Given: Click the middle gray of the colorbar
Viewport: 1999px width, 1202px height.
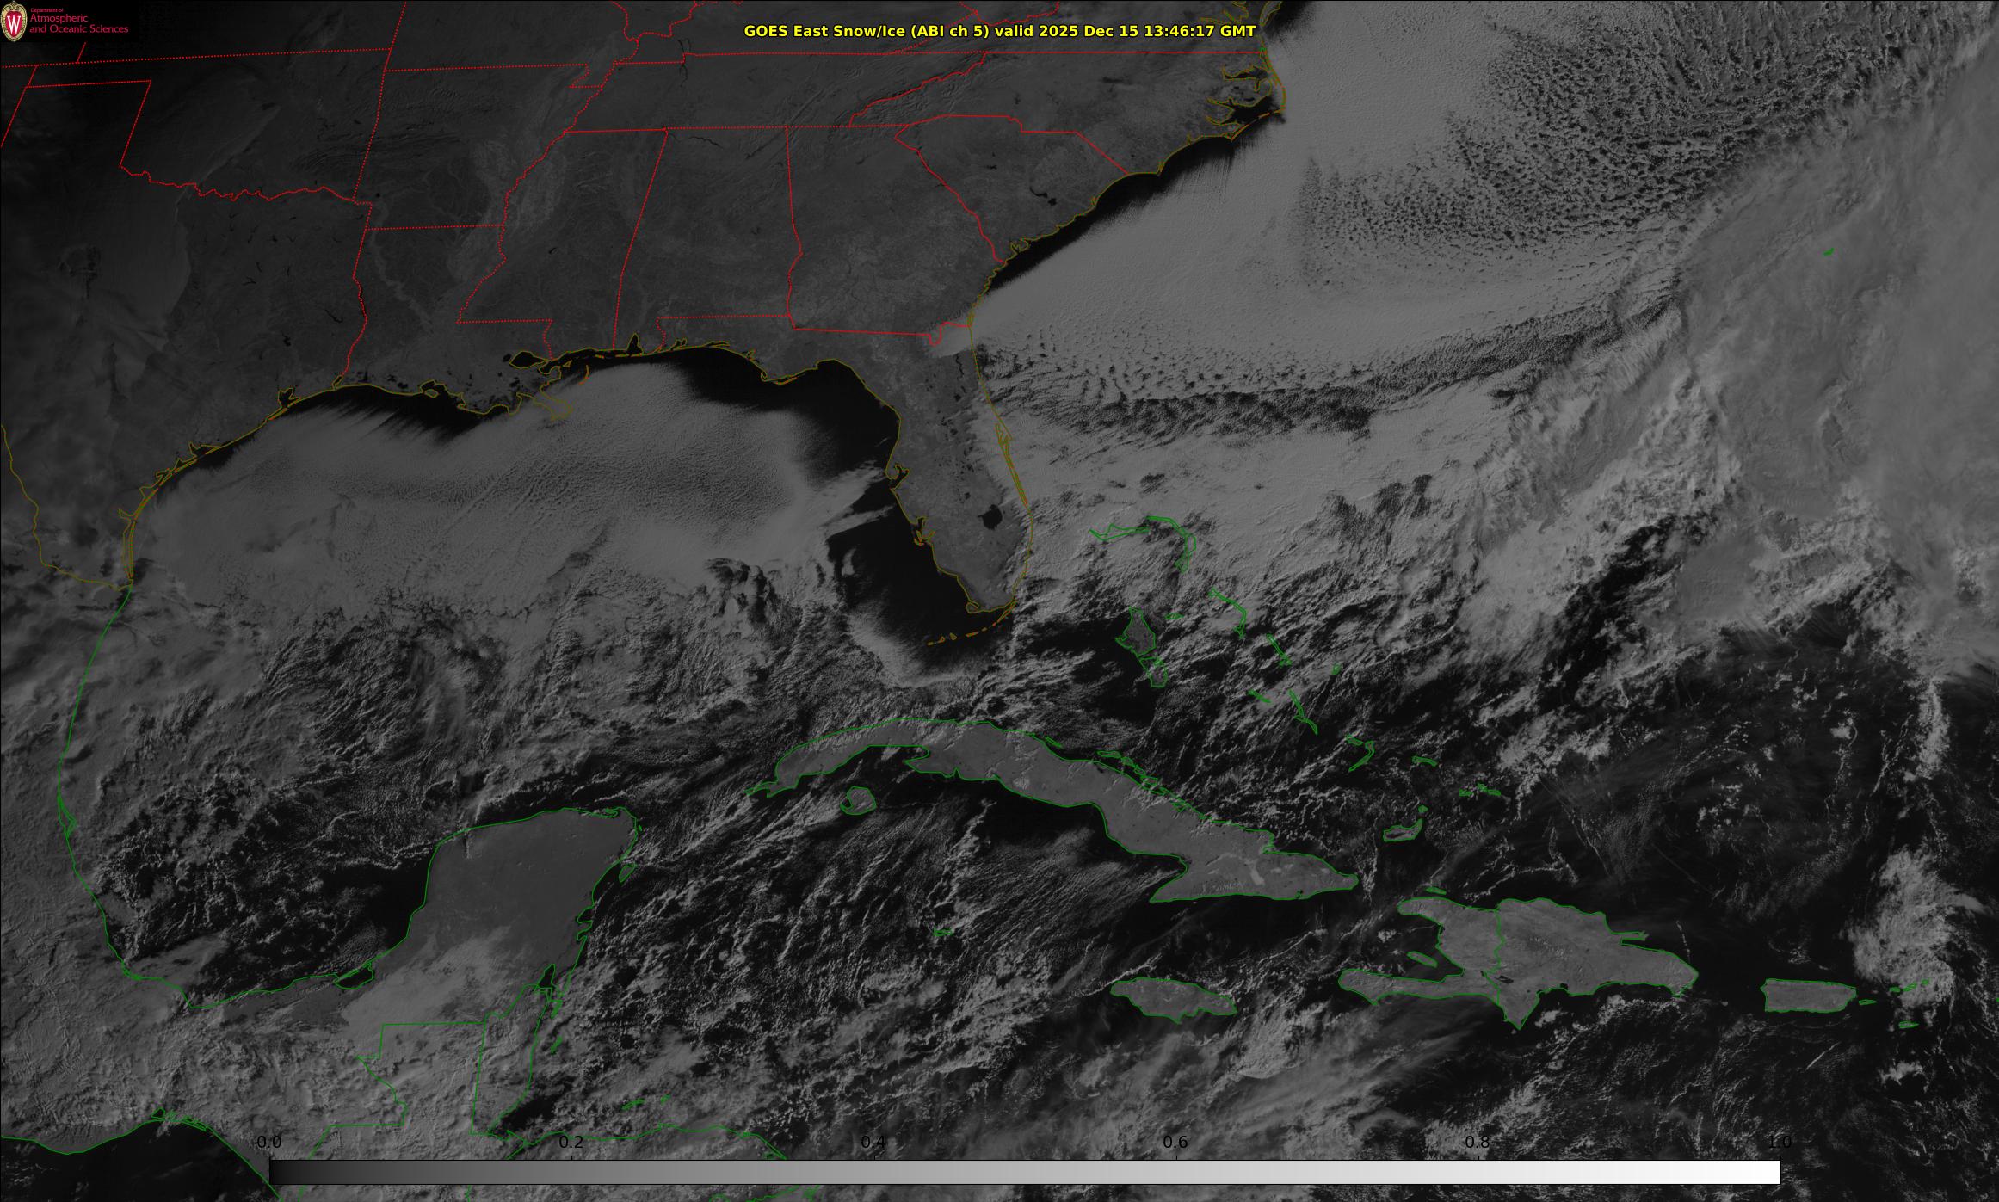Looking at the screenshot, I should (1024, 1172).
